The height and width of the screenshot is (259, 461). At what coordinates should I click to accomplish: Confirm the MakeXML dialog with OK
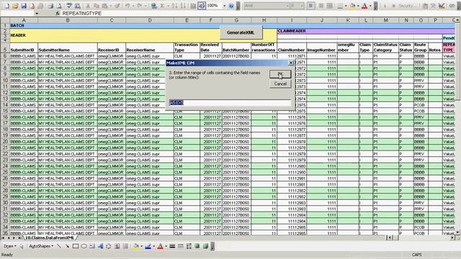(280, 74)
